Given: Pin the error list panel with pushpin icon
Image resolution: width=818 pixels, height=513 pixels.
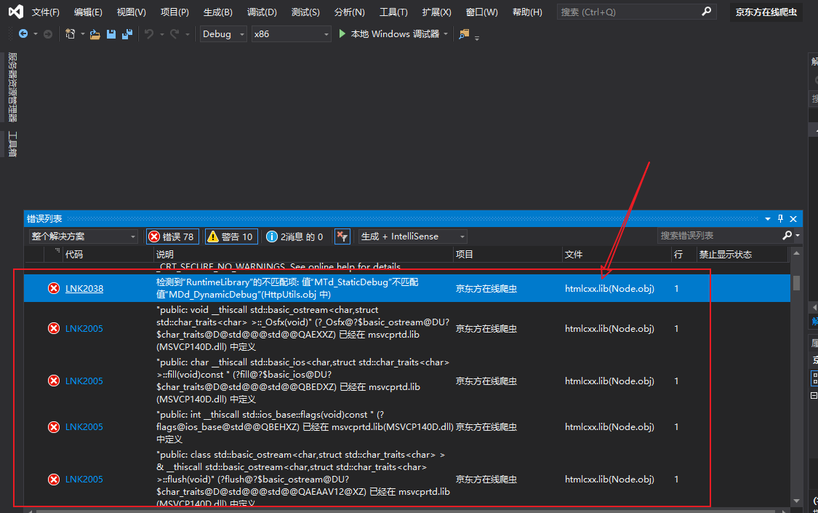Looking at the screenshot, I should [780, 218].
